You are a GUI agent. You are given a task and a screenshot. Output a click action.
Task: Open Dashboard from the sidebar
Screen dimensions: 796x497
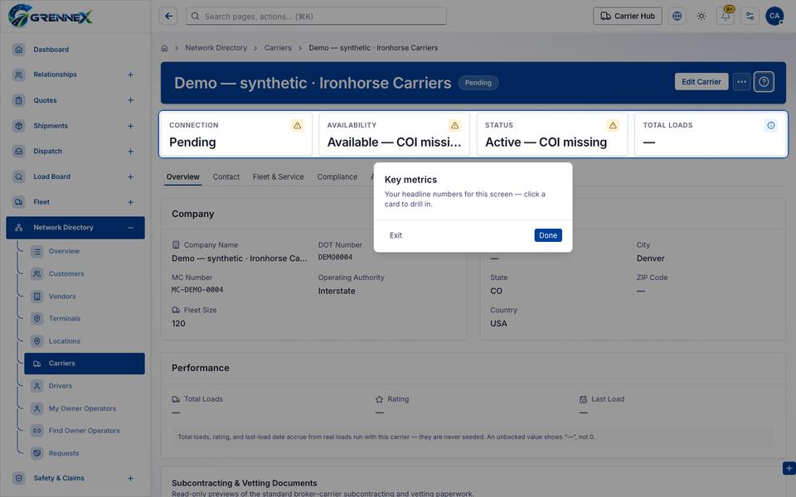pyautogui.click(x=75, y=50)
